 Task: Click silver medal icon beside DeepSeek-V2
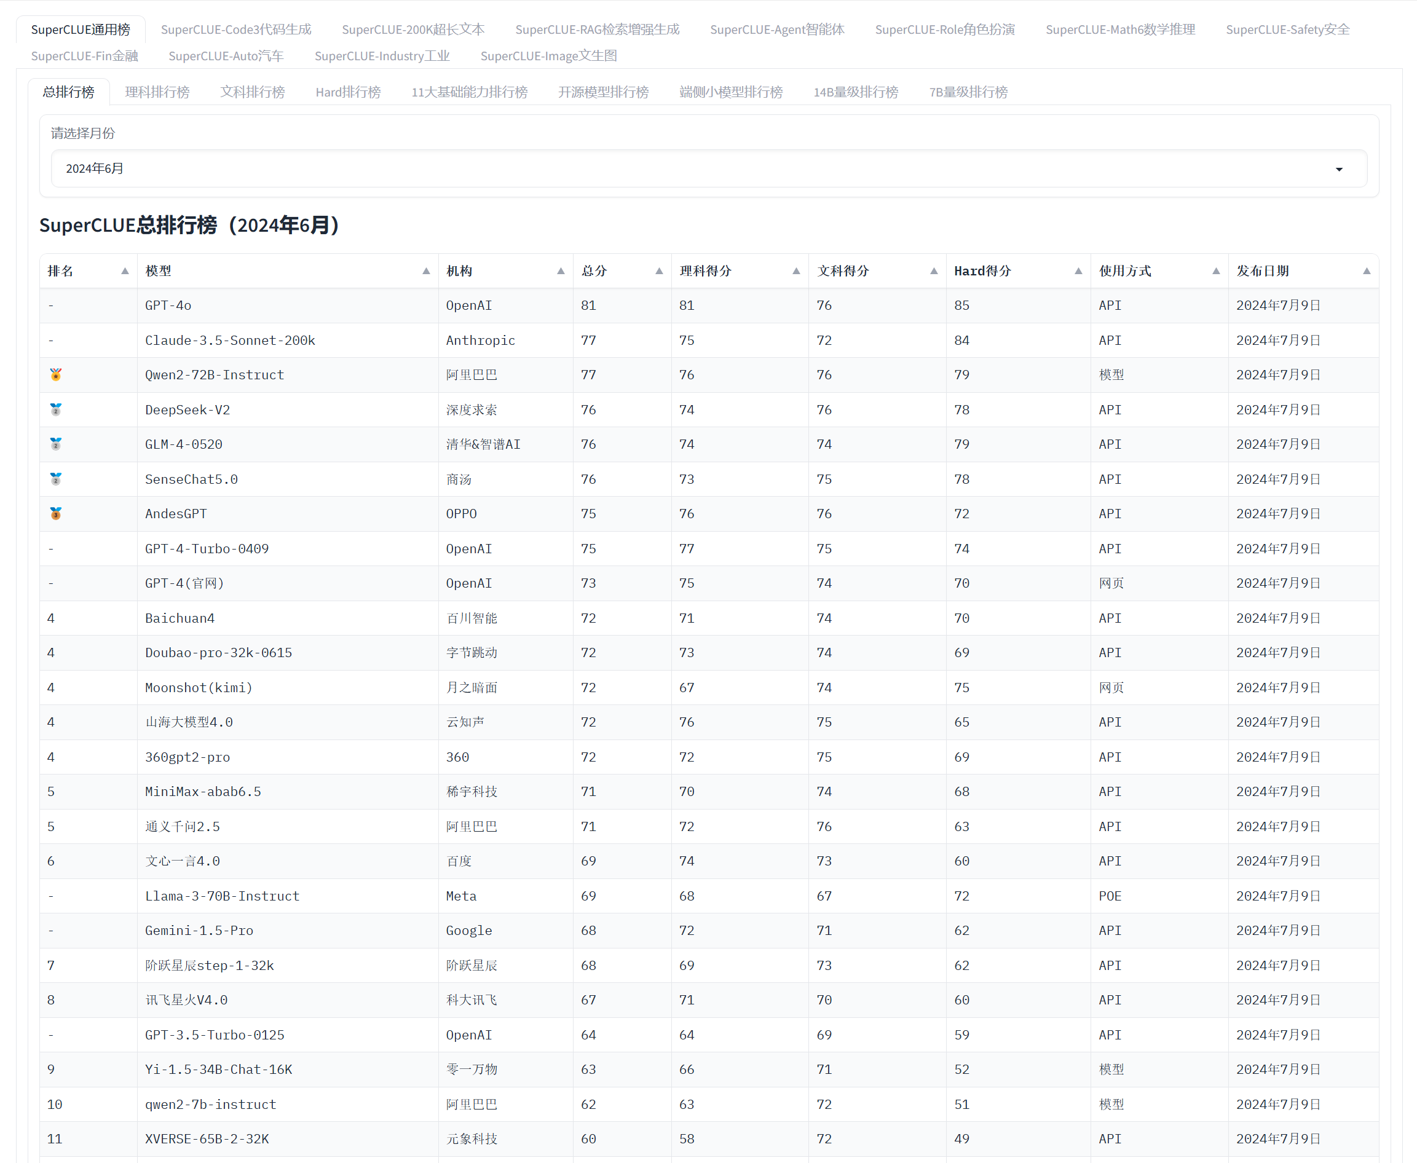click(55, 409)
